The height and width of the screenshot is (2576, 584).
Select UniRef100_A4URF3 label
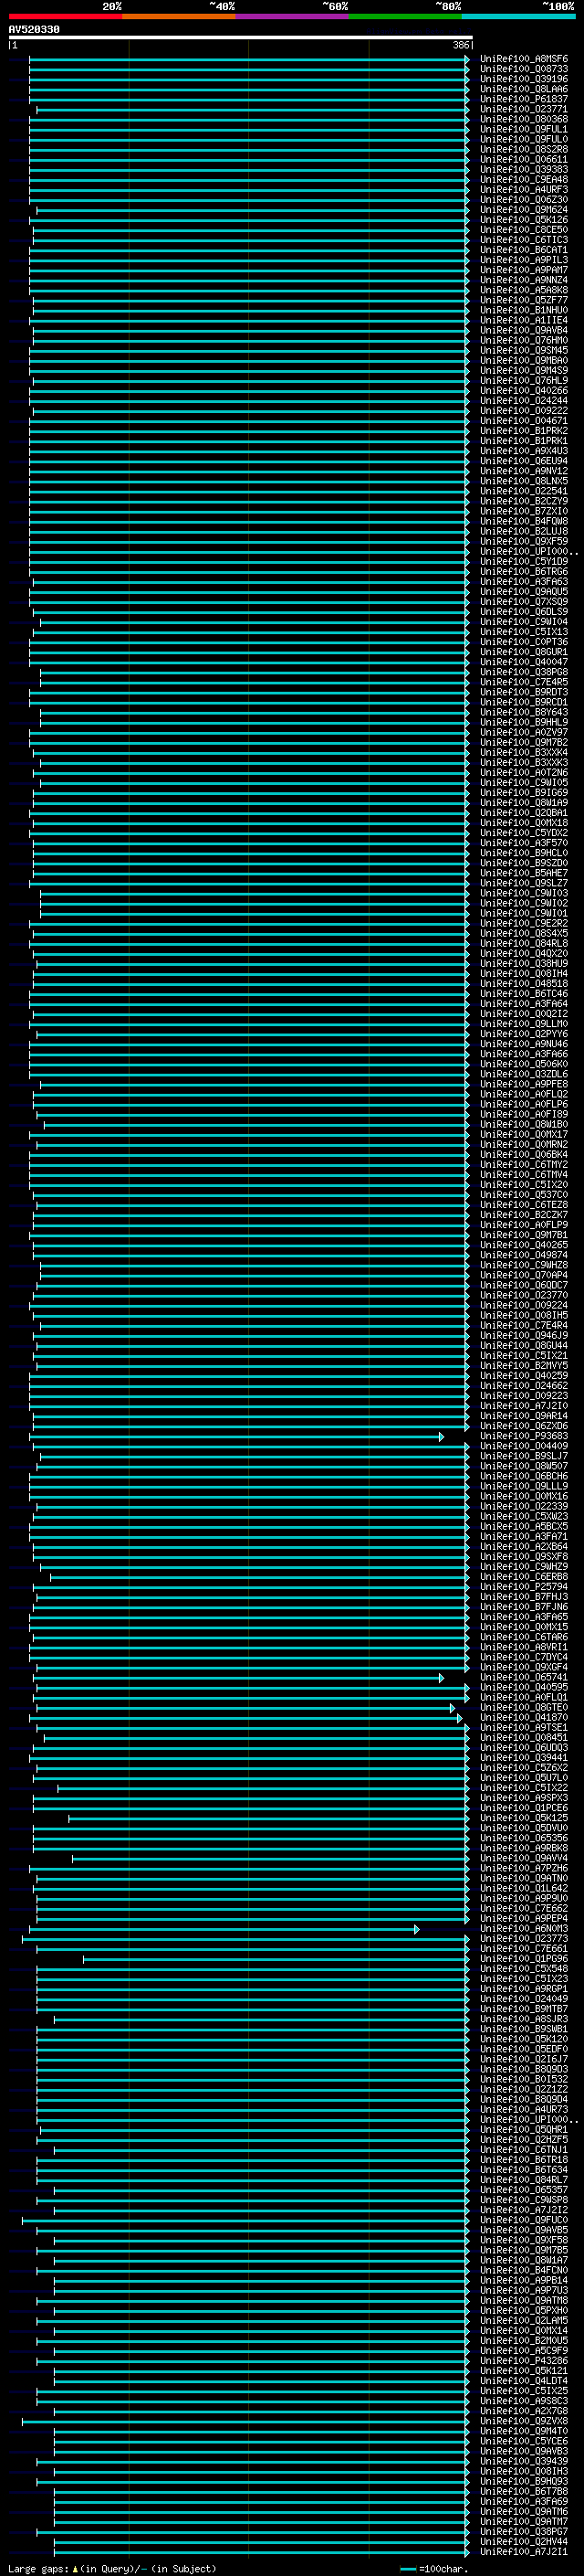click(x=524, y=189)
